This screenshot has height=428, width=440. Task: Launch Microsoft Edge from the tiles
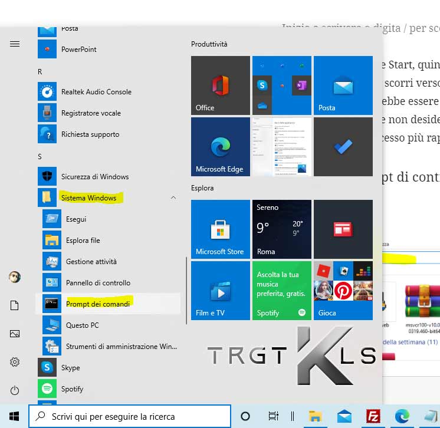point(220,147)
